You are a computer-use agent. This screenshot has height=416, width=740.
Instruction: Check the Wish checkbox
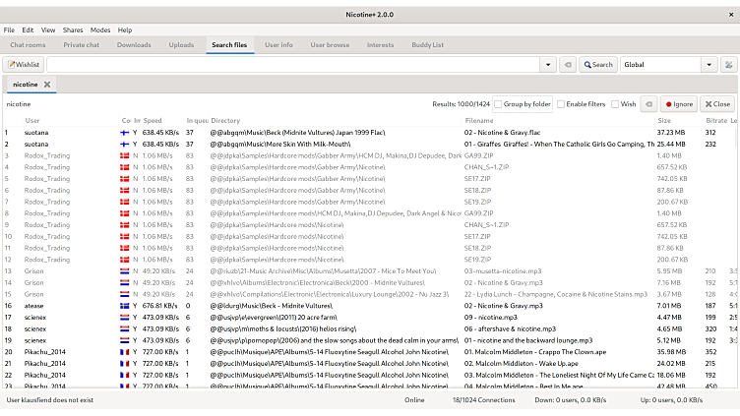coord(615,103)
